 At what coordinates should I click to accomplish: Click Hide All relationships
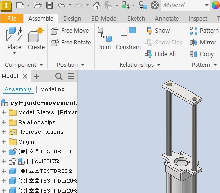(160, 54)
